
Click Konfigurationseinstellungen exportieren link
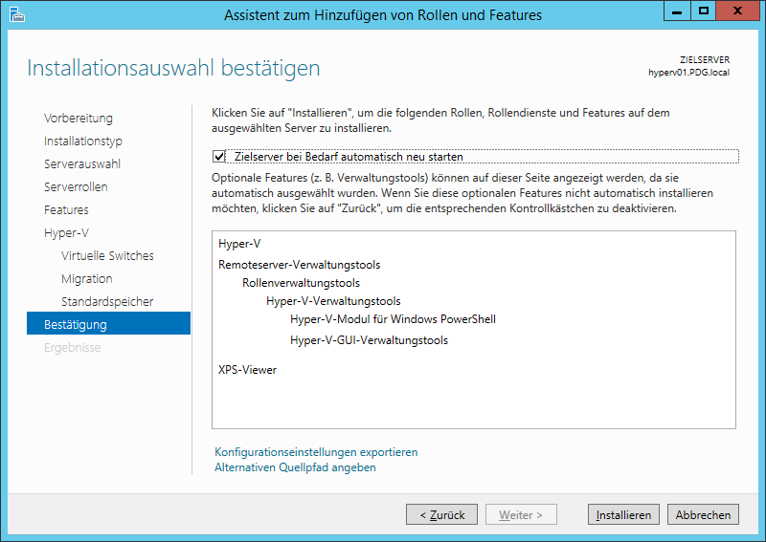pos(316,452)
